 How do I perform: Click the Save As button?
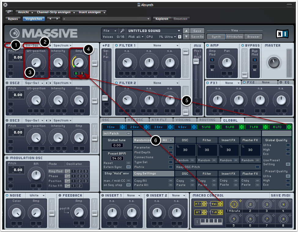(197, 37)
